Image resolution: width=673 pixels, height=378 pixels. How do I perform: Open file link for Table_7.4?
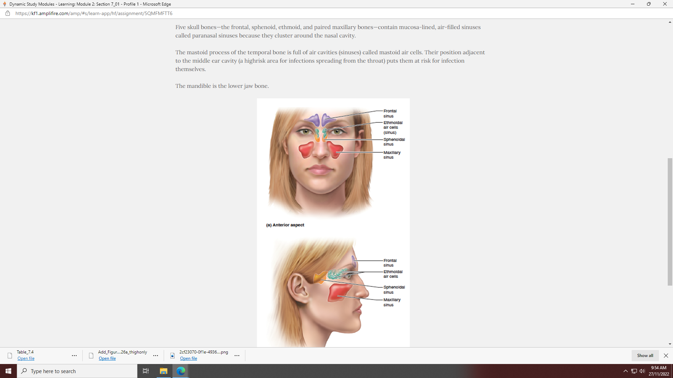pyautogui.click(x=26, y=358)
